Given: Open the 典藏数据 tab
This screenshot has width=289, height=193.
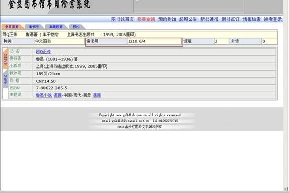Looking at the screenshot, I should (56, 27).
